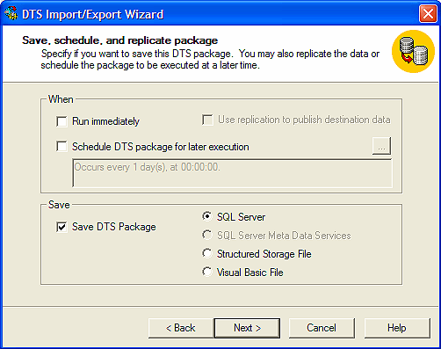Enable the Run immediately checkbox

[61, 121]
